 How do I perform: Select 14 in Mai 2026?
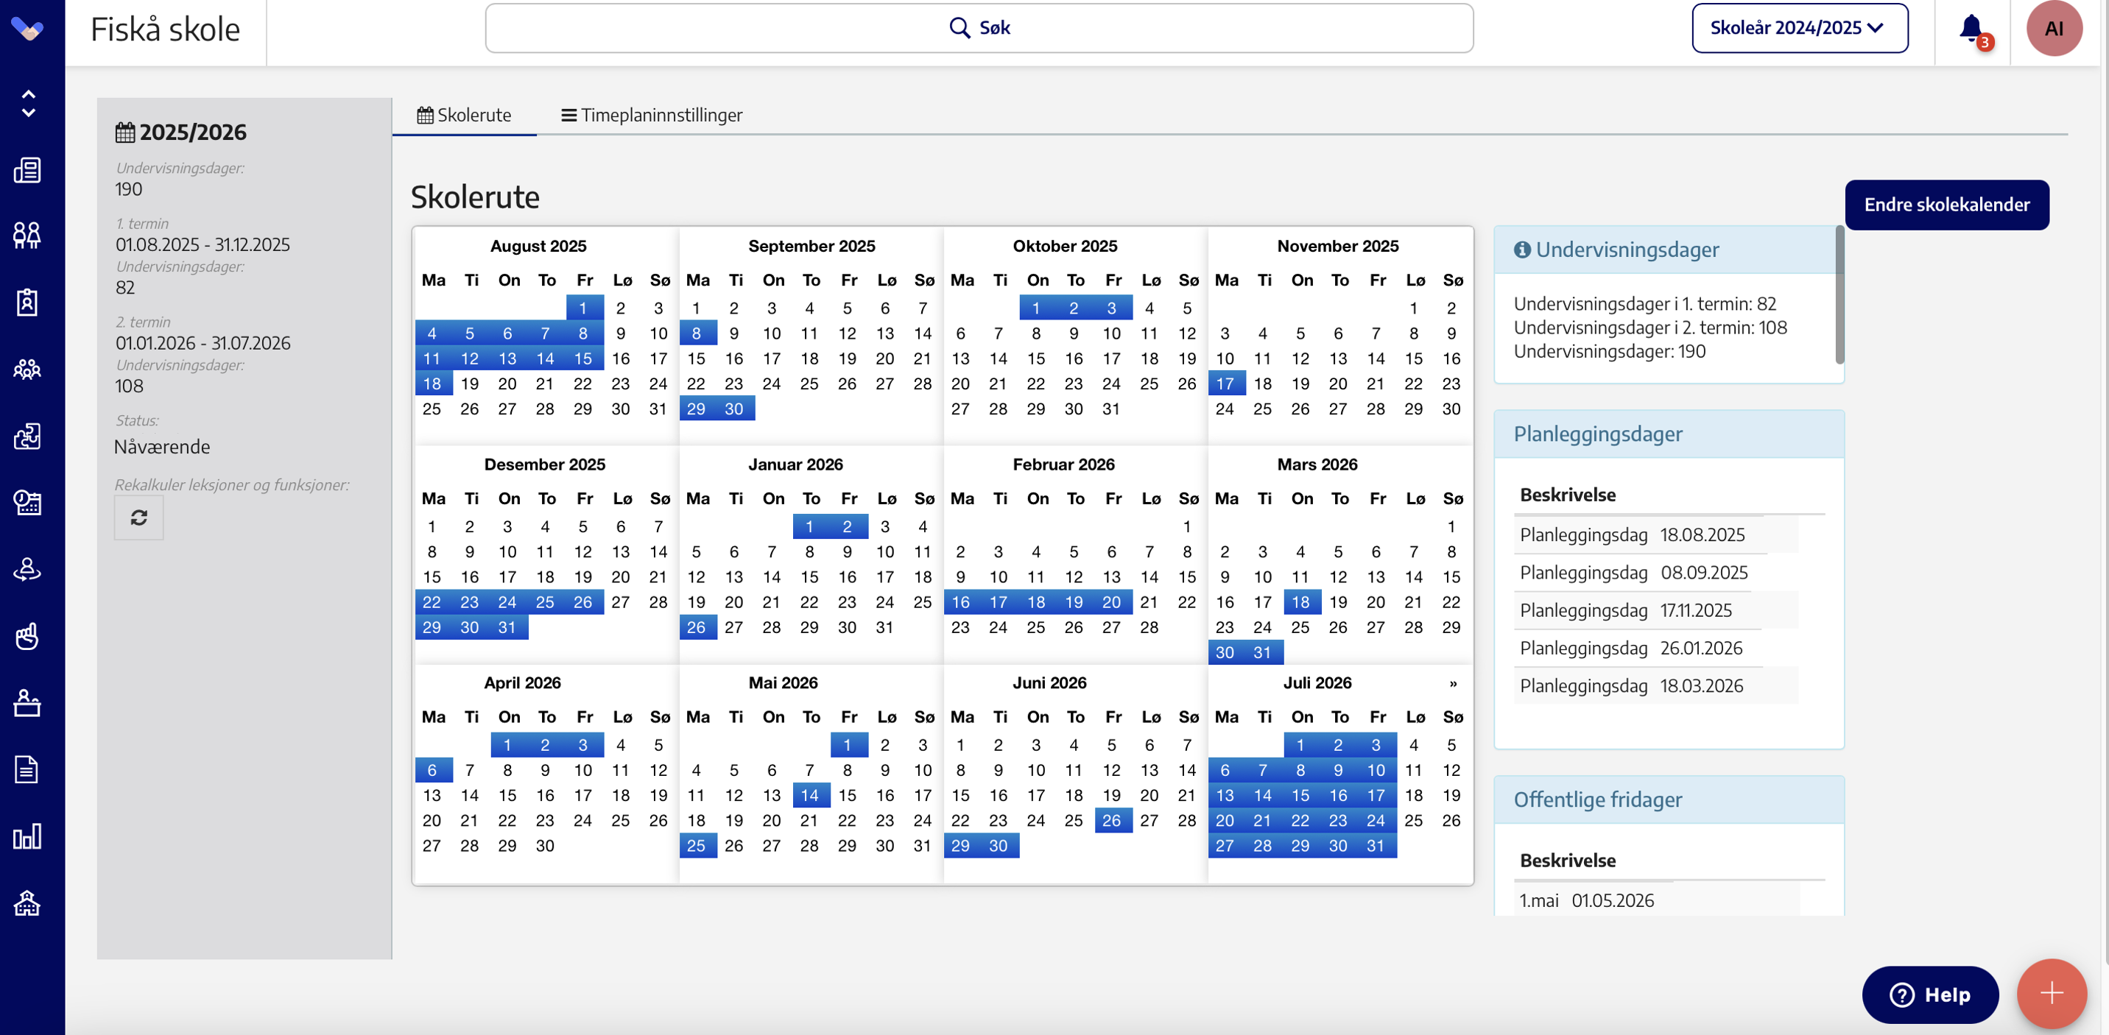click(x=810, y=795)
